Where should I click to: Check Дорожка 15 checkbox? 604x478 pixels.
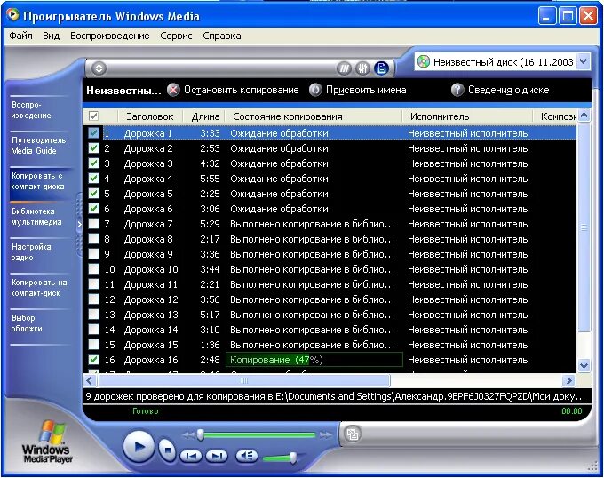[x=93, y=345]
